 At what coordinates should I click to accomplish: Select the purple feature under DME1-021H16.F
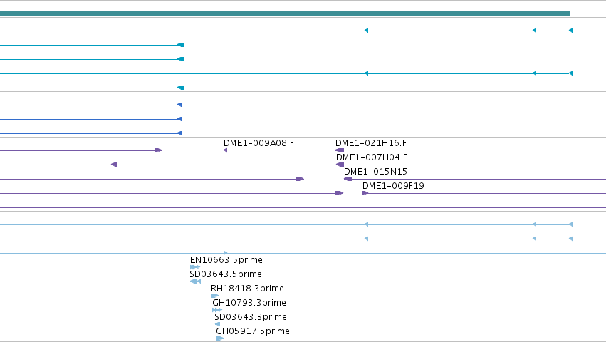pos(340,150)
